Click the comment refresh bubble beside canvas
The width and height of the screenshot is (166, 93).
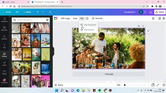[148, 31]
